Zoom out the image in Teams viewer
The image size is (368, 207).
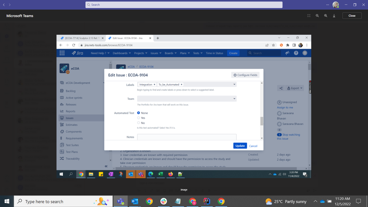coord(317,16)
